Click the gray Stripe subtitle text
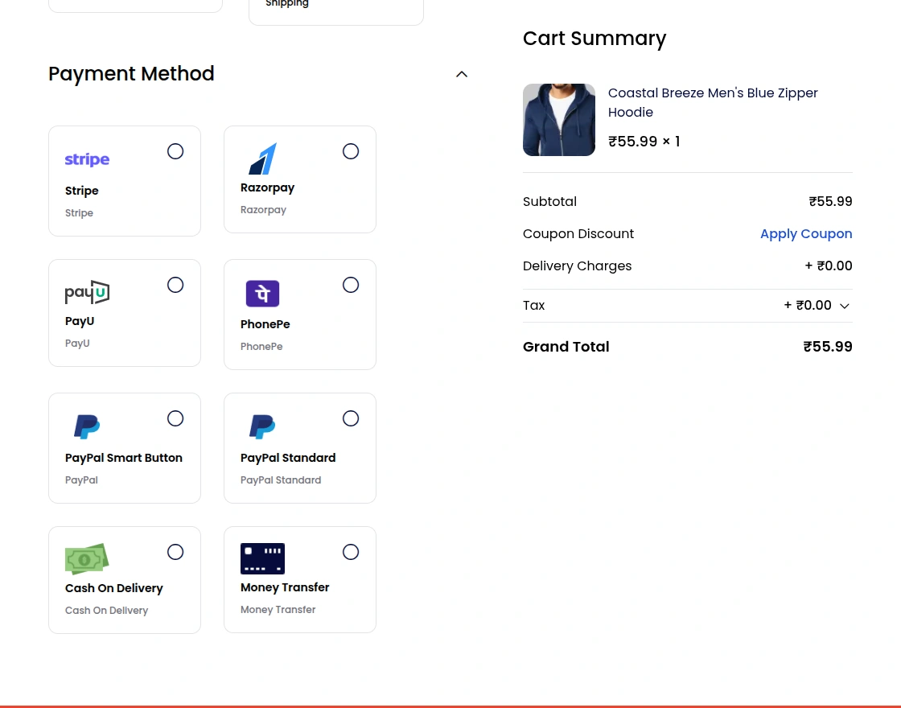This screenshot has height=708, width=901. 79,213
